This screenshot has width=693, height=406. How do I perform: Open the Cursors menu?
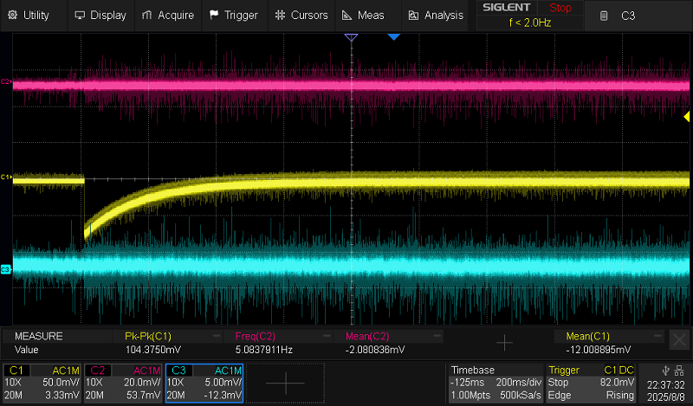click(301, 15)
